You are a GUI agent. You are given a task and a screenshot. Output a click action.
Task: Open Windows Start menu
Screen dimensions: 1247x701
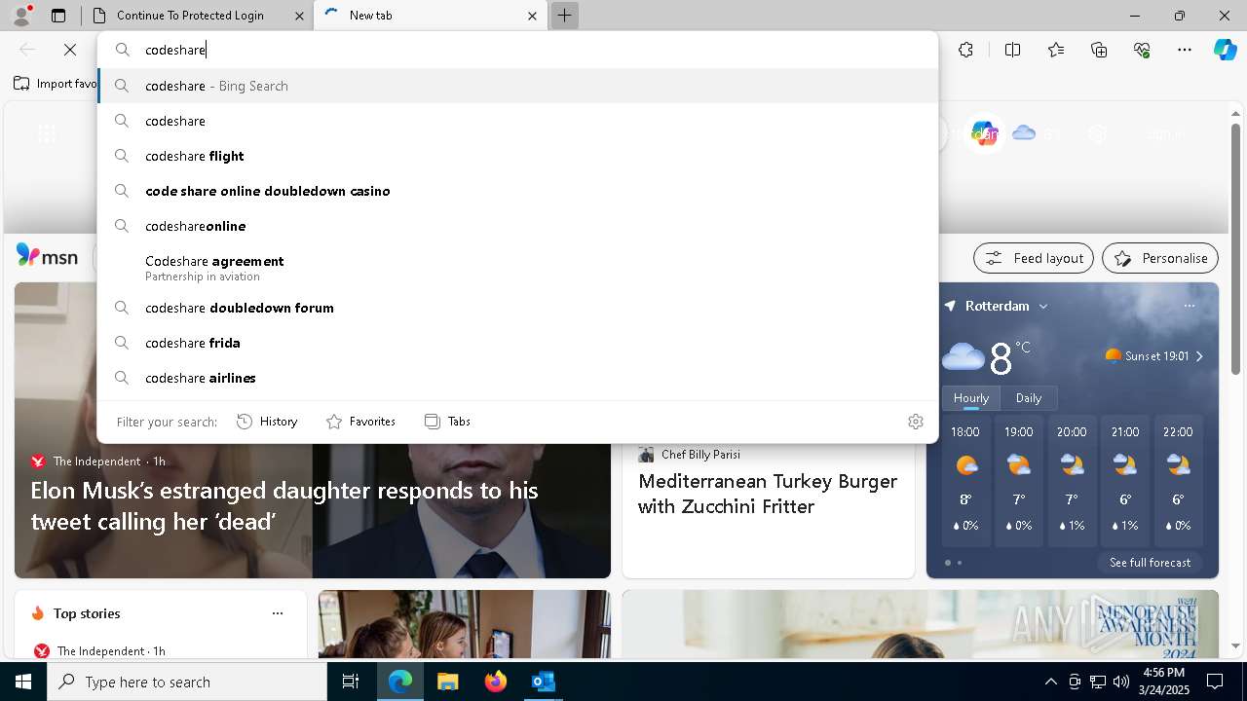pos(23,682)
